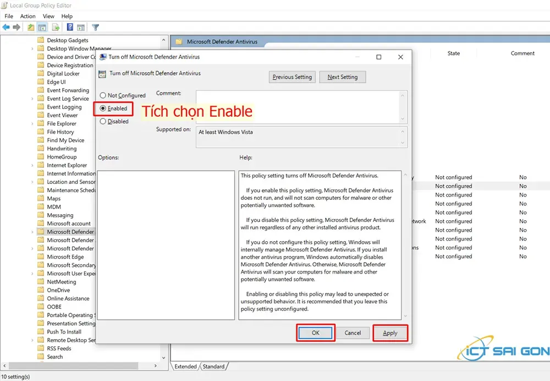This screenshot has width=550, height=381.
Task: Select the Enabled radio button
Action: click(x=103, y=108)
